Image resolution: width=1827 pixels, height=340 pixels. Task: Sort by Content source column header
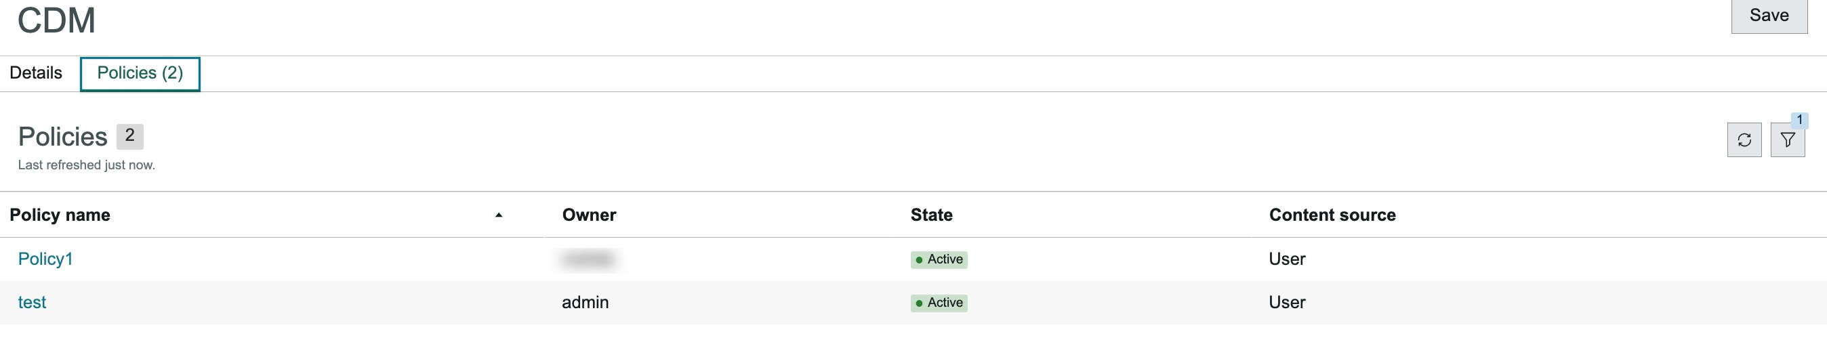(x=1332, y=215)
